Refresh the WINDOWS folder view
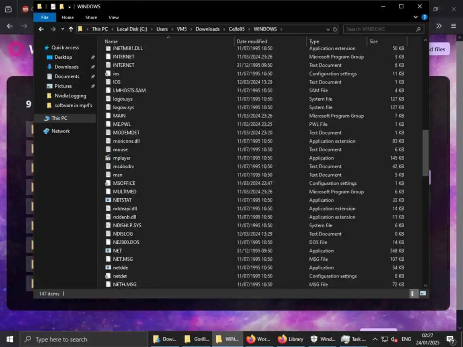 pyautogui.click(x=335, y=29)
